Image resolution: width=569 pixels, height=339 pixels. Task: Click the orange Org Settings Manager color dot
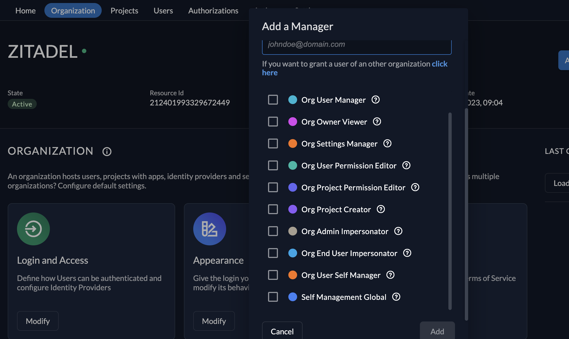coord(293,143)
